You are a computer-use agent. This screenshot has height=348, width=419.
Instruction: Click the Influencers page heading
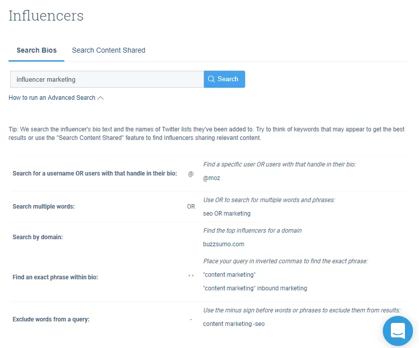pyautogui.click(x=46, y=16)
